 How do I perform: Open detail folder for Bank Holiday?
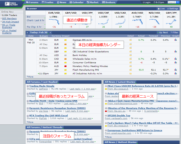pos(131,55)
